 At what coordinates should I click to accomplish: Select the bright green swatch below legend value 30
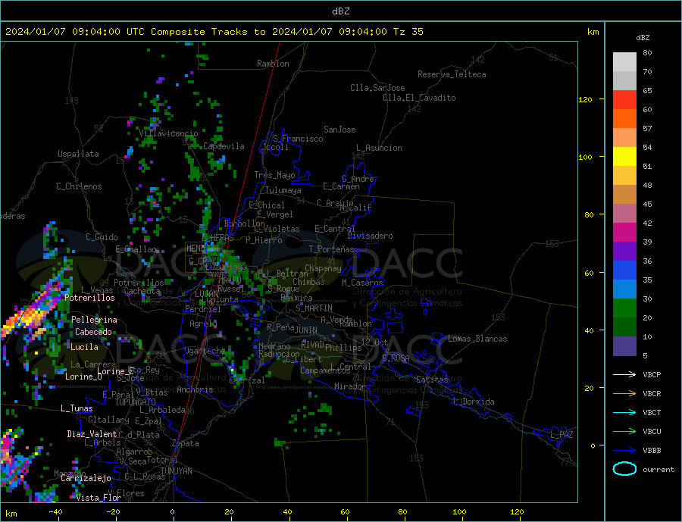624,308
